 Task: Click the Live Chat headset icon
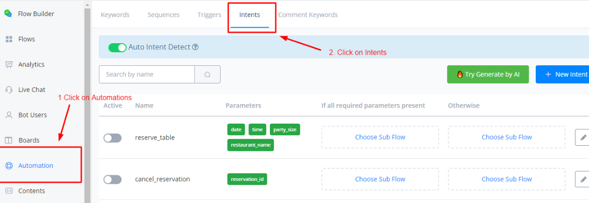pos(9,89)
